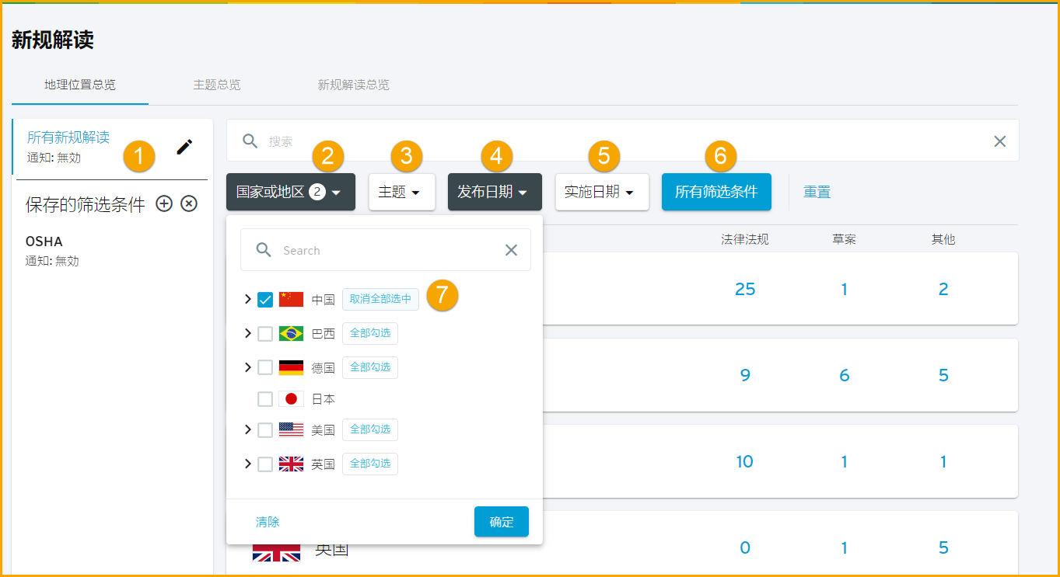Add a saved filter with plus icon

coord(164,203)
